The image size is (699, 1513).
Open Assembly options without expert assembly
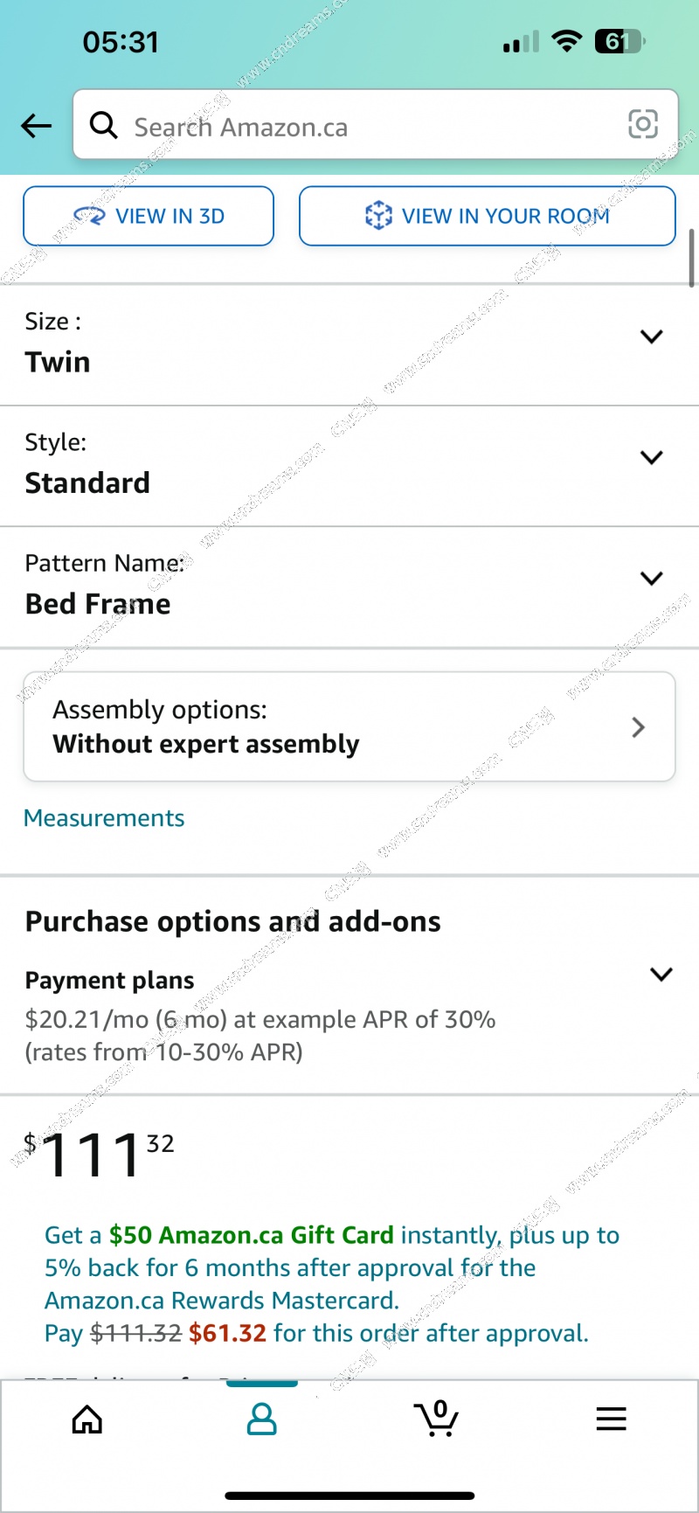[349, 726]
